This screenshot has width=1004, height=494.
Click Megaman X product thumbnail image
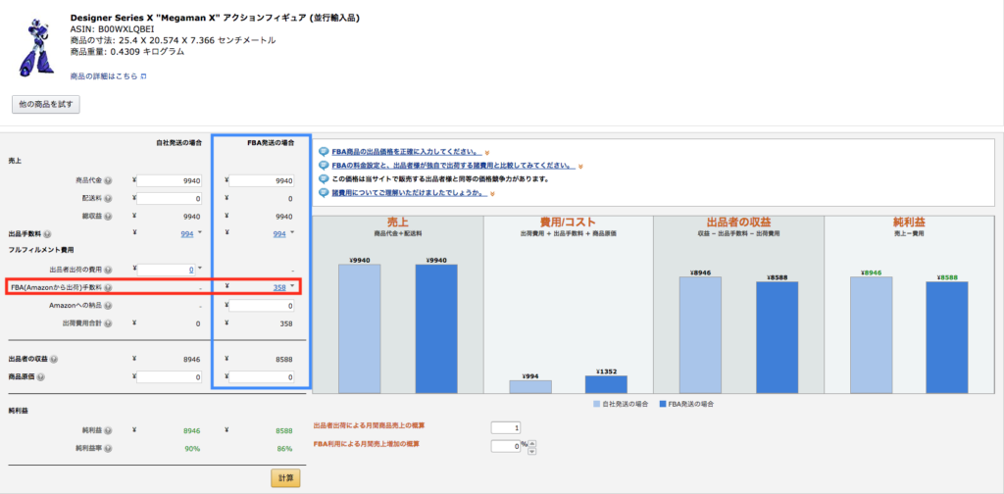click(x=34, y=48)
